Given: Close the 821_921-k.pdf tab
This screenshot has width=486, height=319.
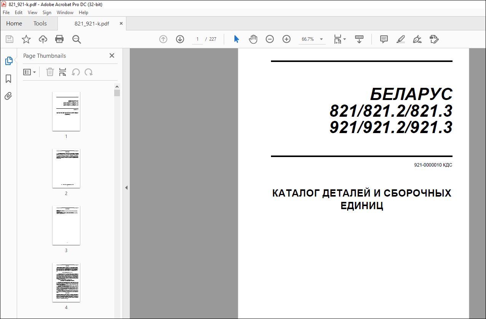Looking at the screenshot, I should (x=121, y=24).
